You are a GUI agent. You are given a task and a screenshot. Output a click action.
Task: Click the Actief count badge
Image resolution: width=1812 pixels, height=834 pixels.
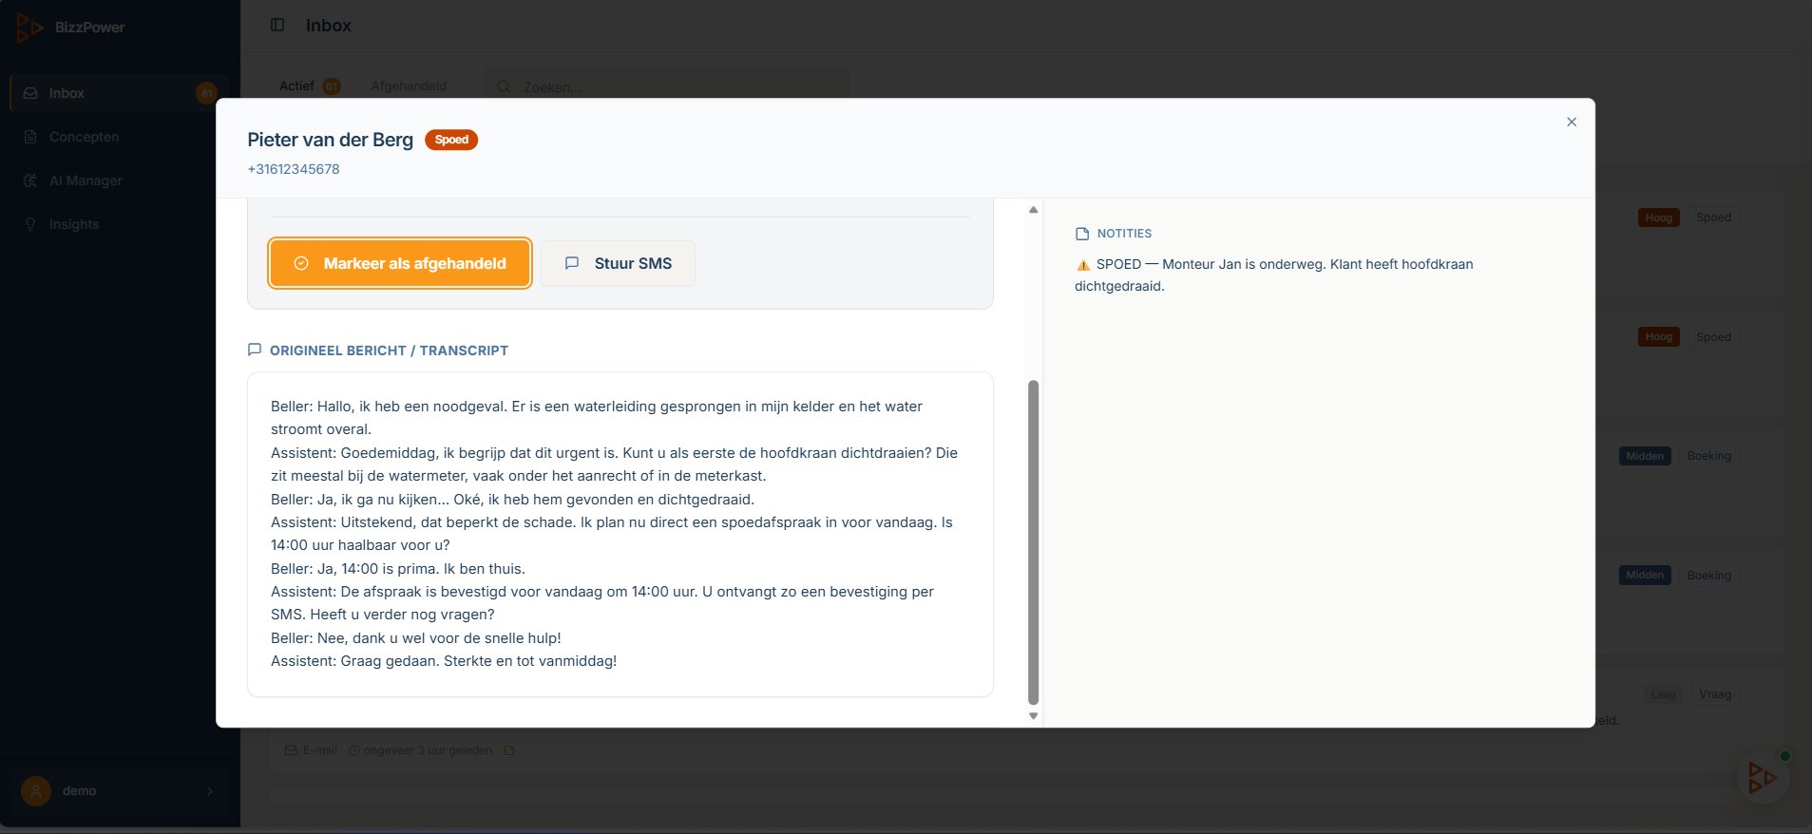(x=332, y=85)
